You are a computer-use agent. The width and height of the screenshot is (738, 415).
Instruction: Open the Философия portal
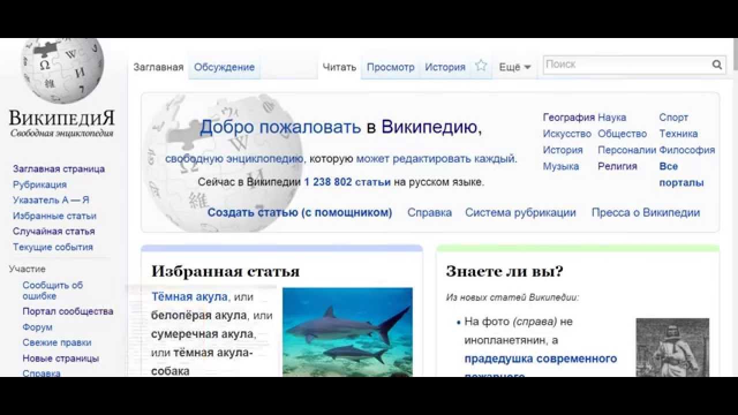point(687,150)
